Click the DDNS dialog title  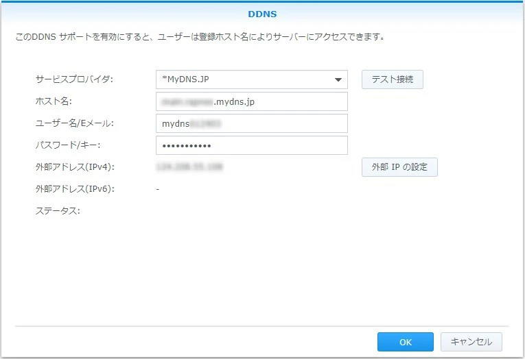(x=262, y=14)
